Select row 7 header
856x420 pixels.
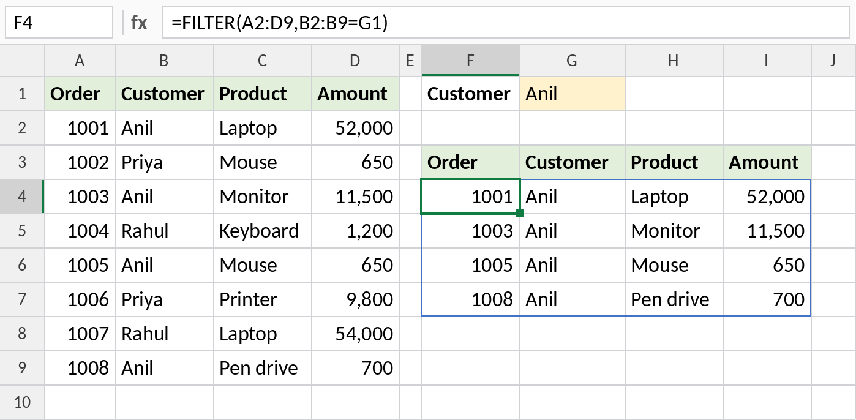[x=22, y=299]
